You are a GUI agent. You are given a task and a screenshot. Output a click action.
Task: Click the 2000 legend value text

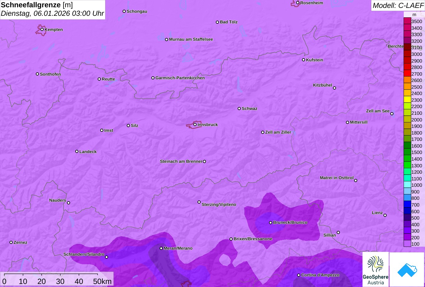click(416, 120)
